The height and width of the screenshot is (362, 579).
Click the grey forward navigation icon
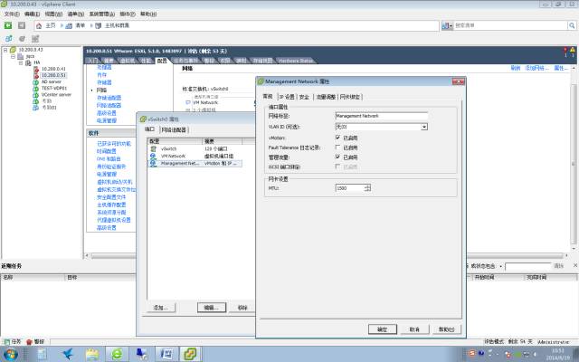[x=22, y=25]
